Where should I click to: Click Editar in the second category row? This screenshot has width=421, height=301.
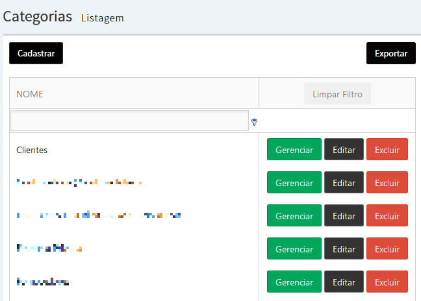pos(344,182)
